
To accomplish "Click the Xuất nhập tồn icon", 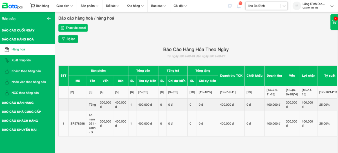I will tap(7, 60).
